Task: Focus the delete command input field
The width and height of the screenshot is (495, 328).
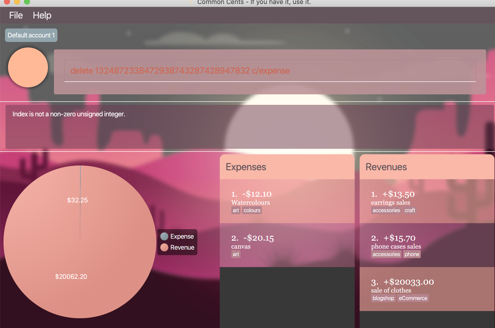Action: [270, 71]
